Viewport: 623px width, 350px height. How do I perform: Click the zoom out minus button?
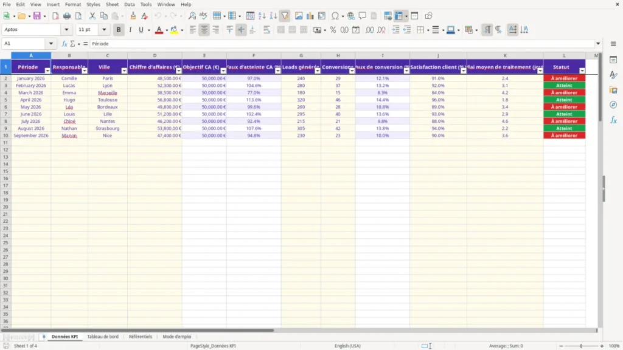coord(561,346)
